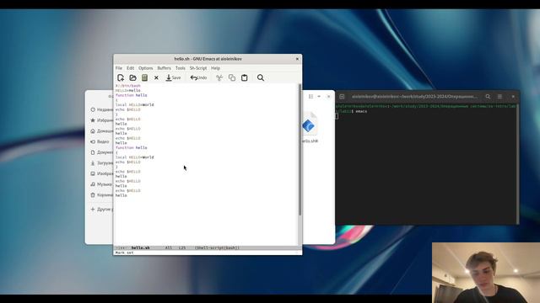
Task: Open the Tools menu in Emacs
Action: [x=180, y=68]
